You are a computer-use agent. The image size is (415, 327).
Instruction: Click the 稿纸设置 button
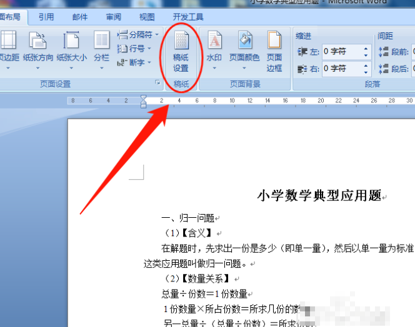click(181, 52)
